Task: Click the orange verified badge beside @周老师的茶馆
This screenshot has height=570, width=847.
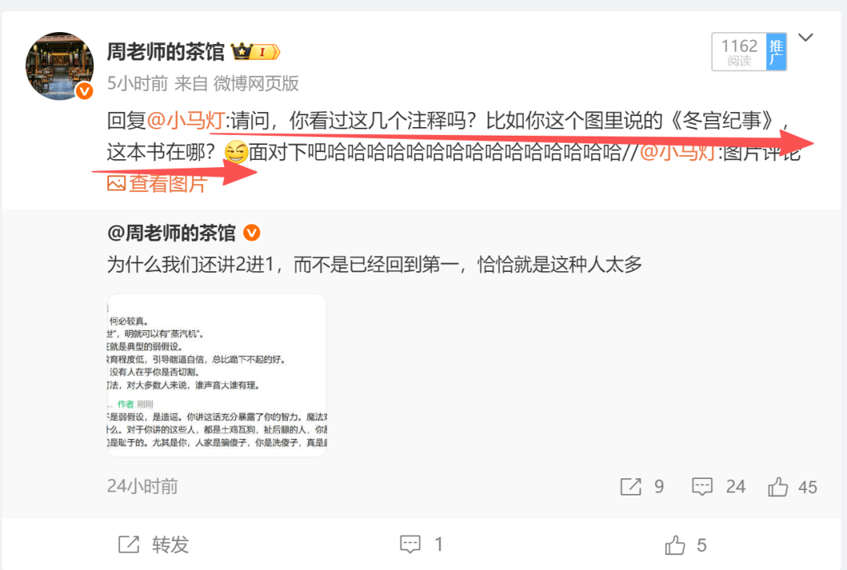Action: coord(252,233)
